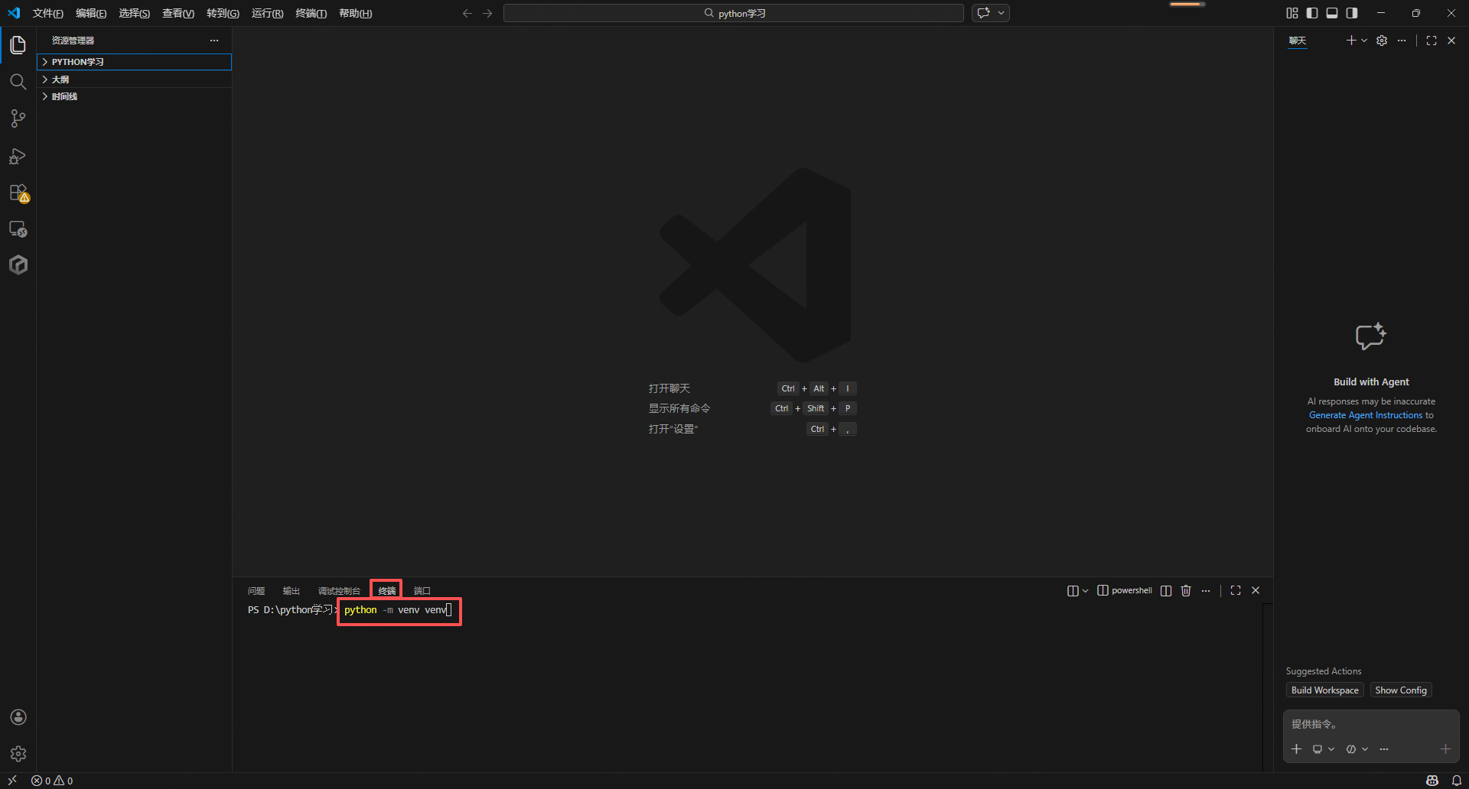This screenshot has height=789, width=1469.
Task: Open the notifications bell
Action: click(1457, 781)
